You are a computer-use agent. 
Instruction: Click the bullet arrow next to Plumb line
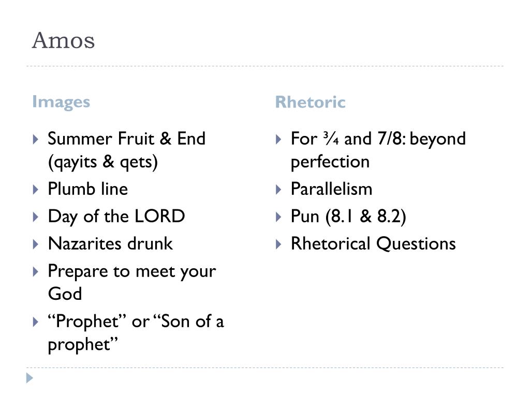point(36,189)
